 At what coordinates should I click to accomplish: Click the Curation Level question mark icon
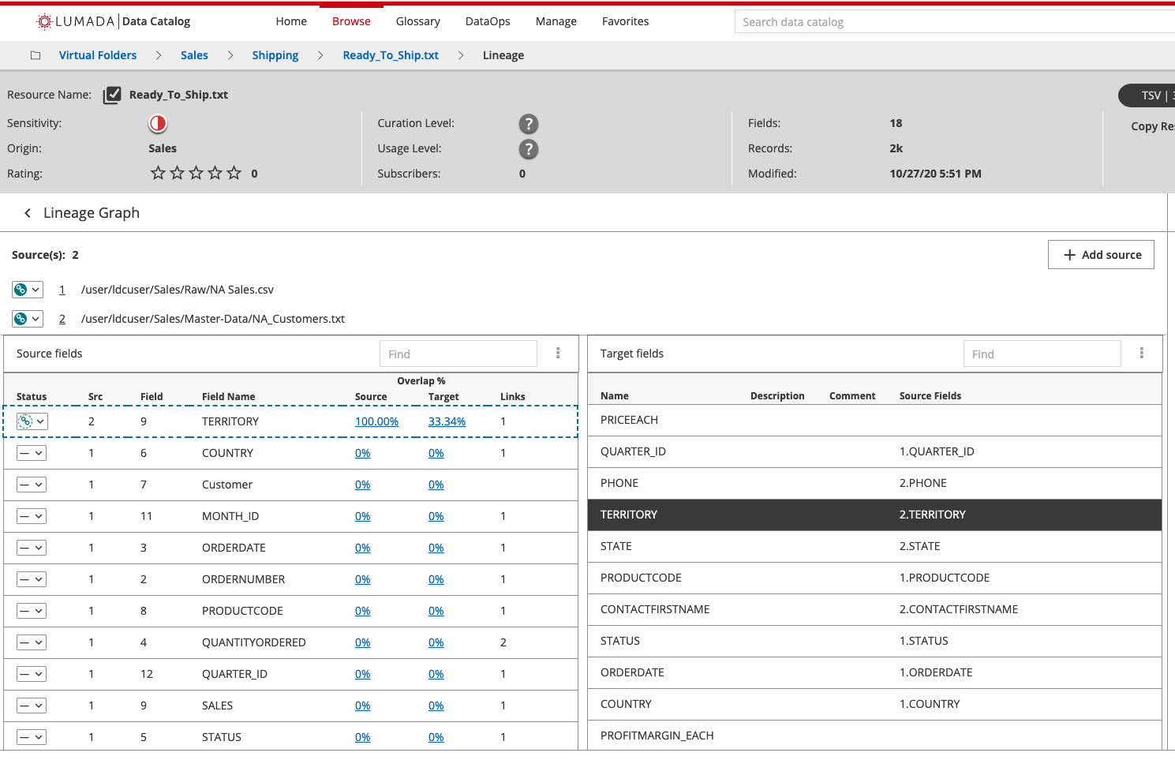click(x=528, y=124)
